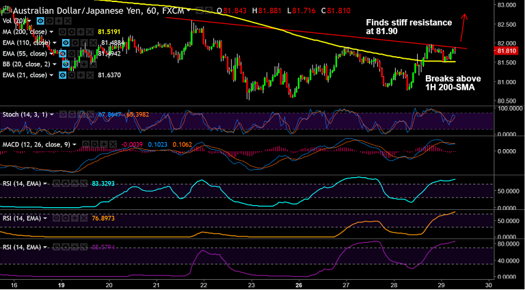Open gear for RSI showing 76.8973
Viewport: 525px width, 290px height.
[x=66, y=218]
